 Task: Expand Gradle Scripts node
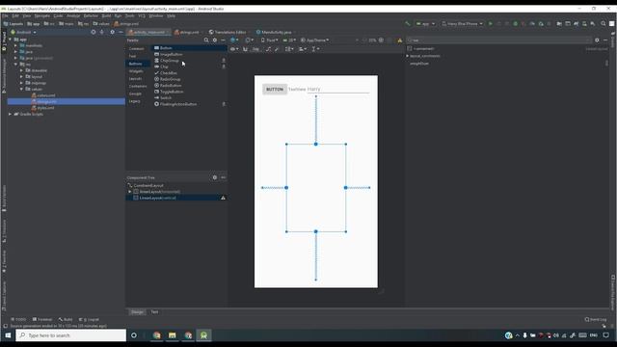tap(11, 114)
